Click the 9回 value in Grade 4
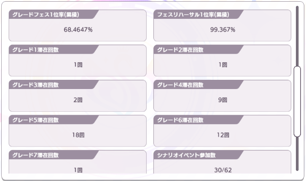The image size is (306, 181). tap(223, 100)
